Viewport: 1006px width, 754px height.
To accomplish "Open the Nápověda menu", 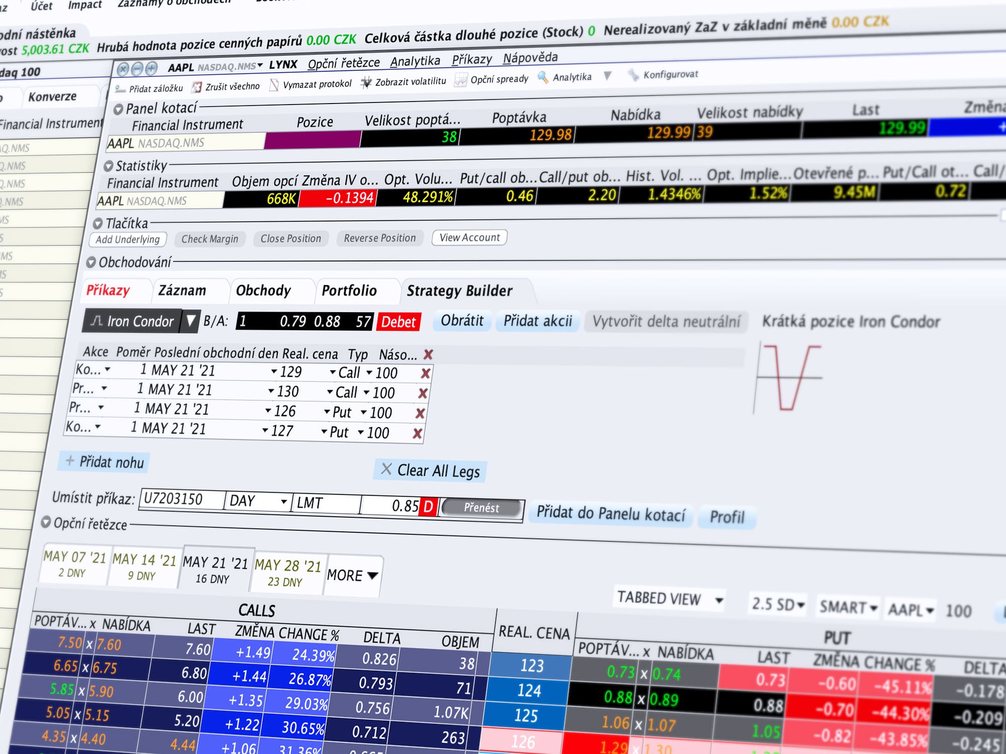I will [x=530, y=58].
